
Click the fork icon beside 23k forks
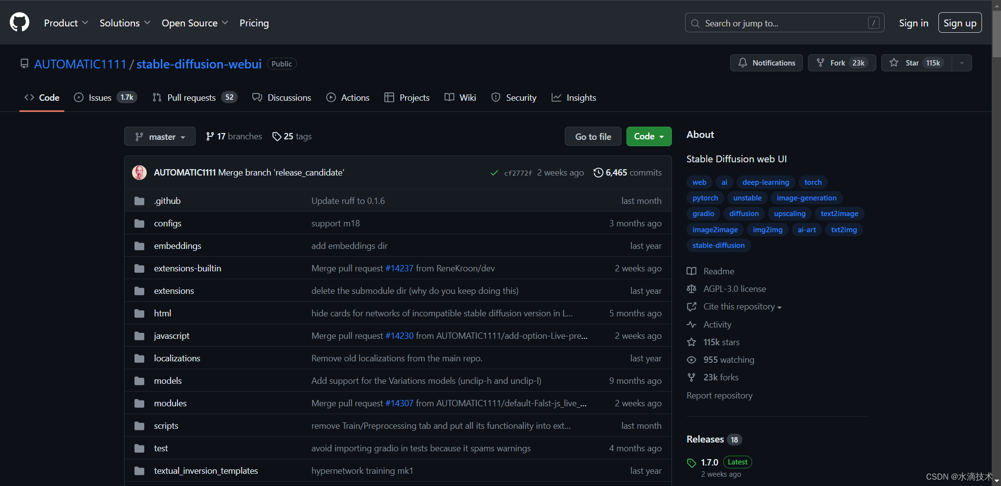tap(691, 377)
